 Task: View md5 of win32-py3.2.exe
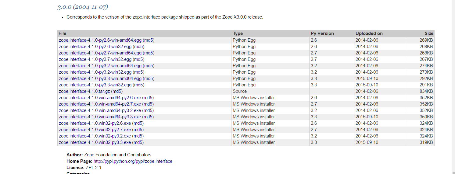(x=138, y=136)
